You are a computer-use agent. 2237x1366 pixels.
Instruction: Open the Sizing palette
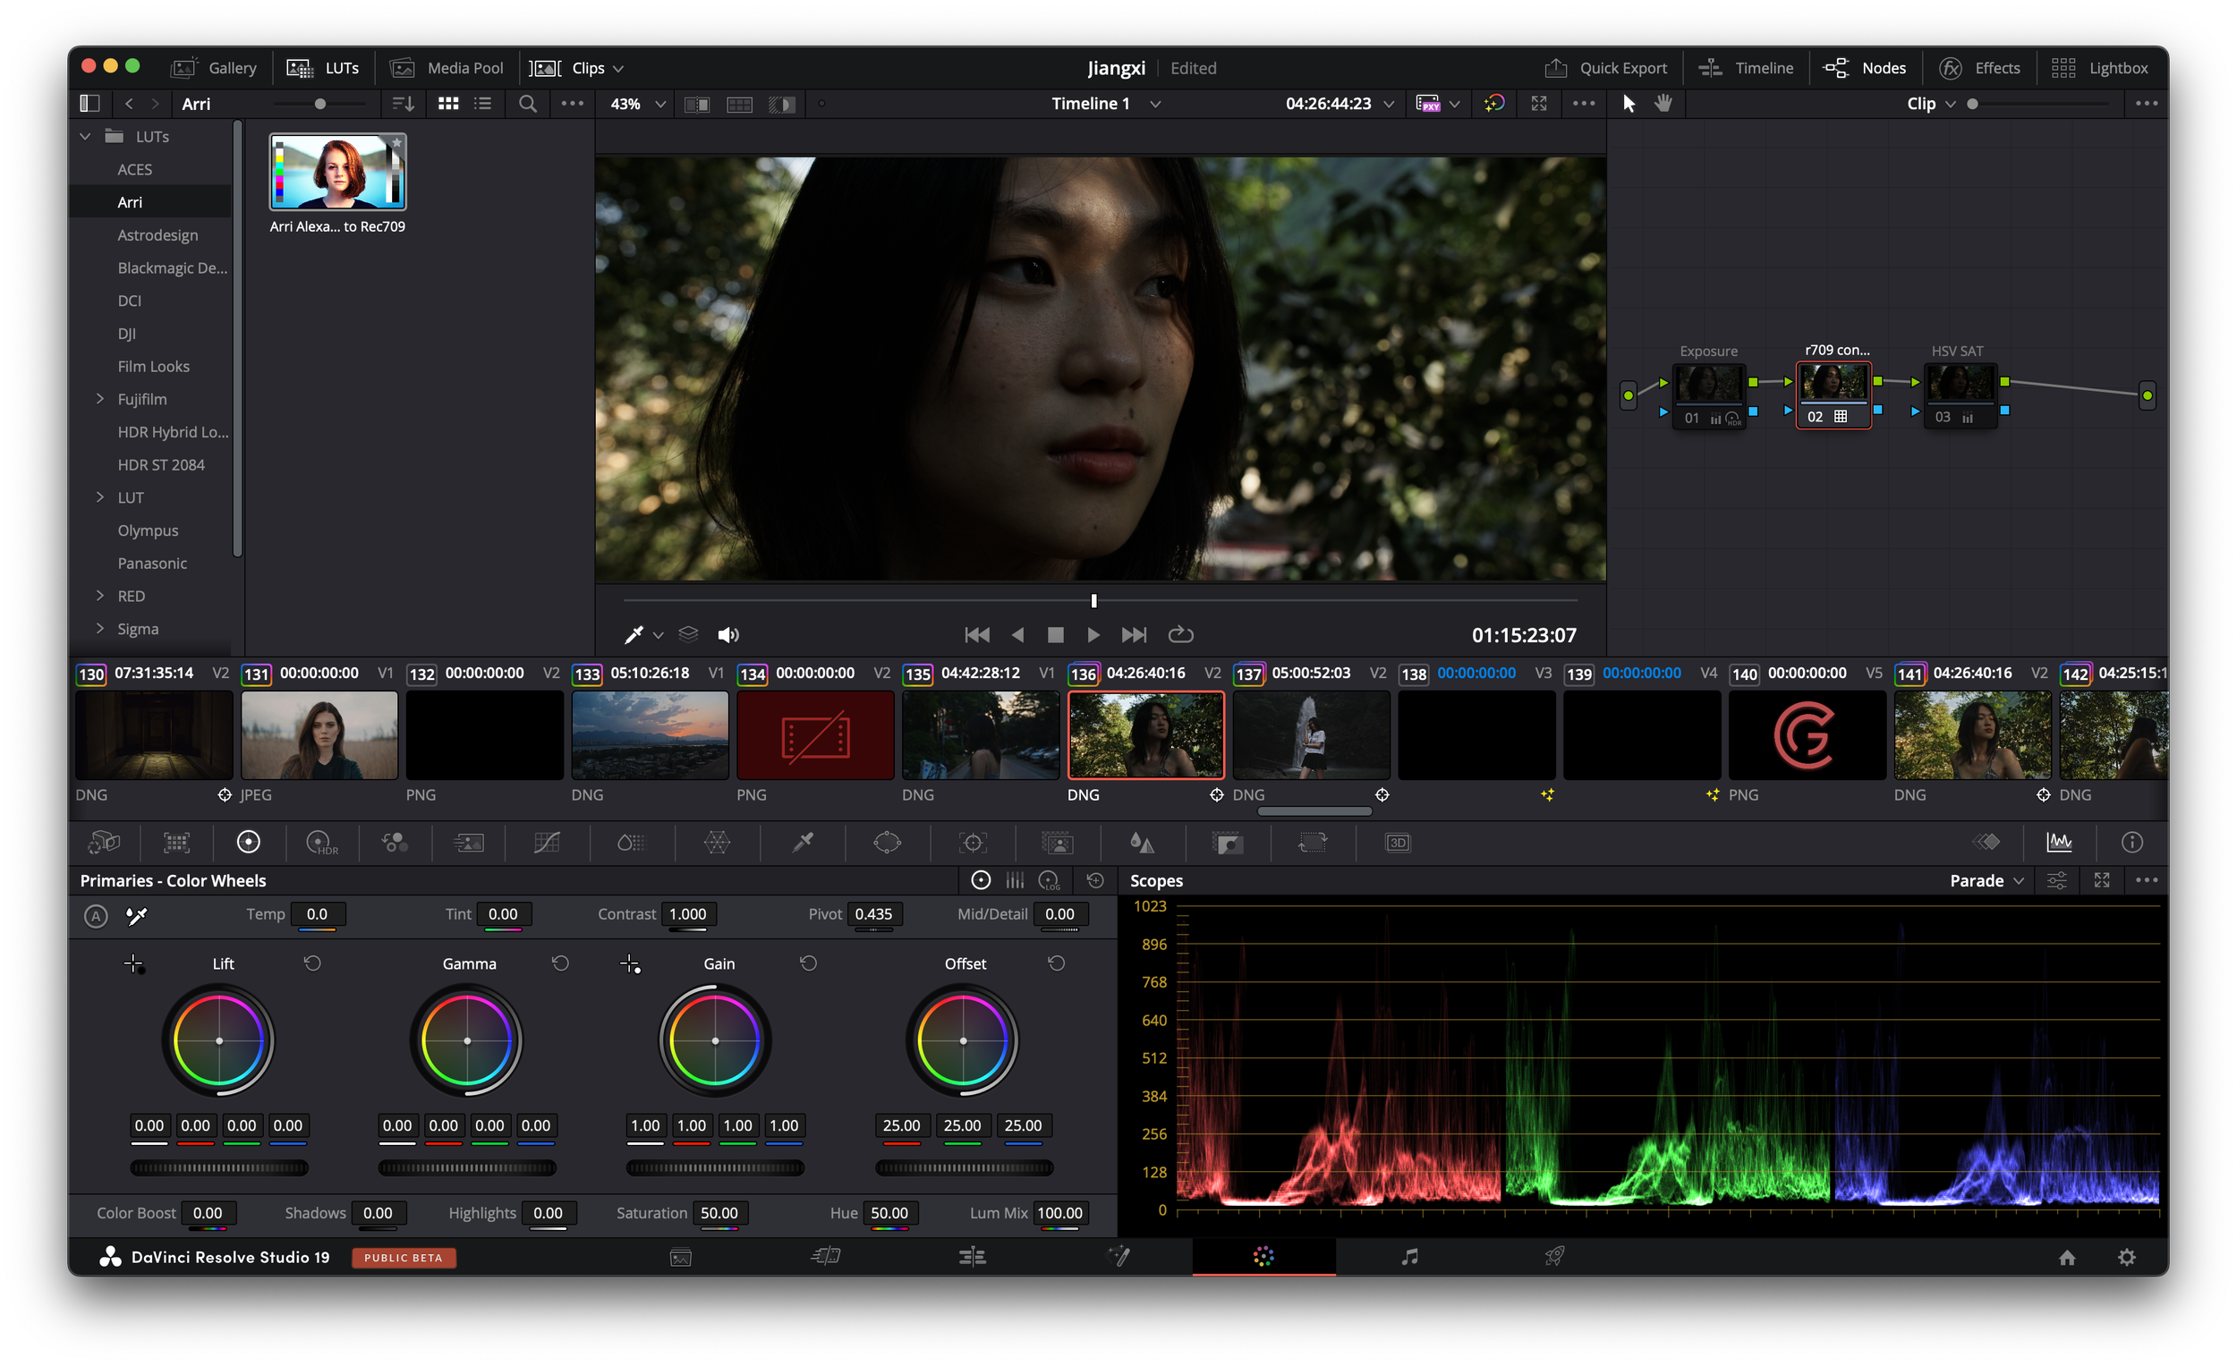tap(1313, 843)
